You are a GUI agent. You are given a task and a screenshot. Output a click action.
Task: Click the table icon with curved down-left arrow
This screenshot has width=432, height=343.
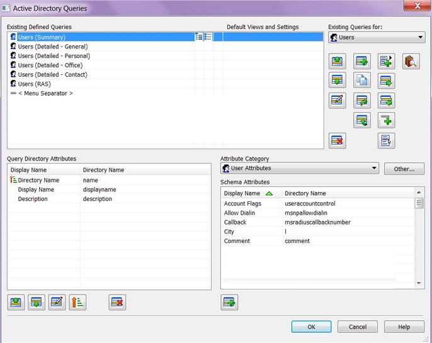pyautogui.click(x=361, y=120)
